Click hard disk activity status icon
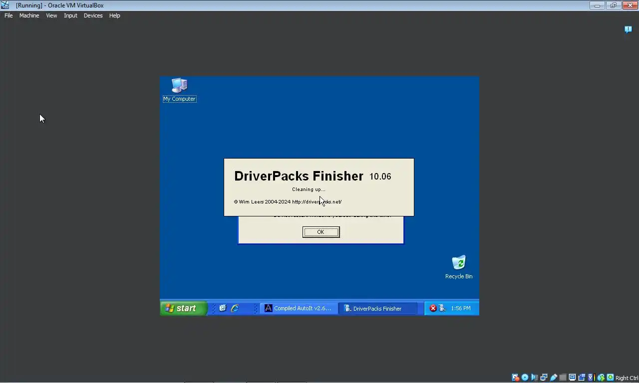Image resolution: width=639 pixels, height=383 pixels. [515, 378]
